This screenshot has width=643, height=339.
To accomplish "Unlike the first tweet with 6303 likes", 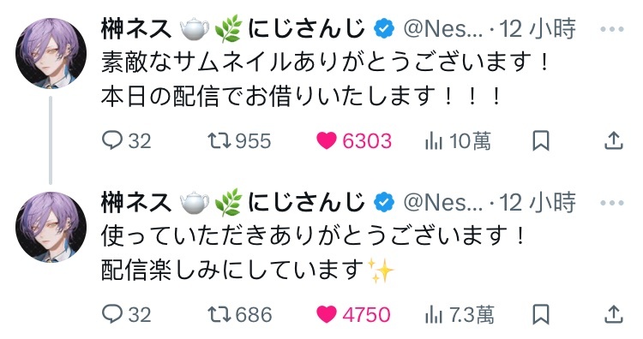I will [354, 141].
